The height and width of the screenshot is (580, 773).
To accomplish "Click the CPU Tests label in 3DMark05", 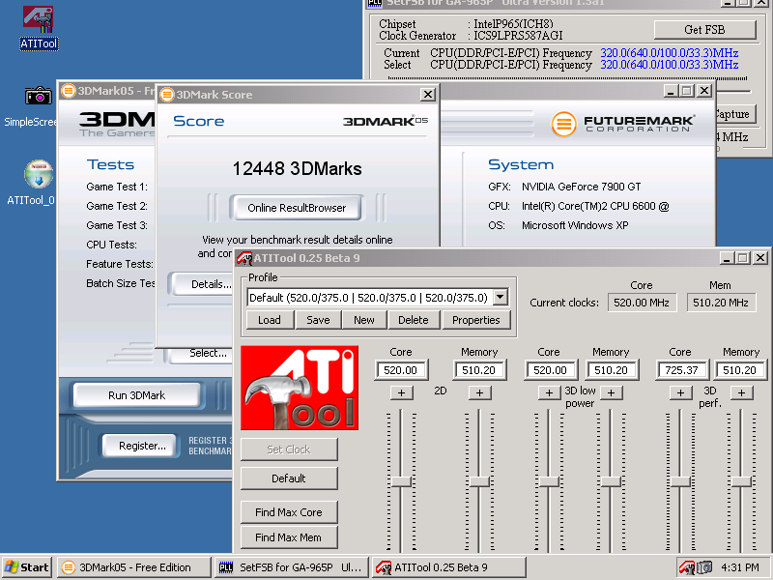I will [111, 245].
